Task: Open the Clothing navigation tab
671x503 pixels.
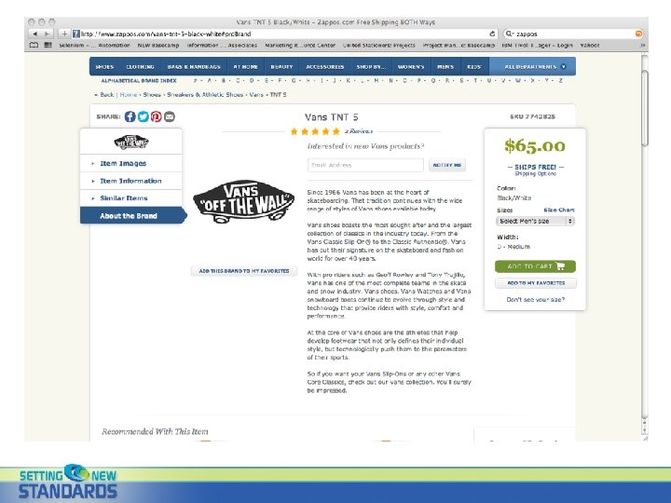Action: 140,67
